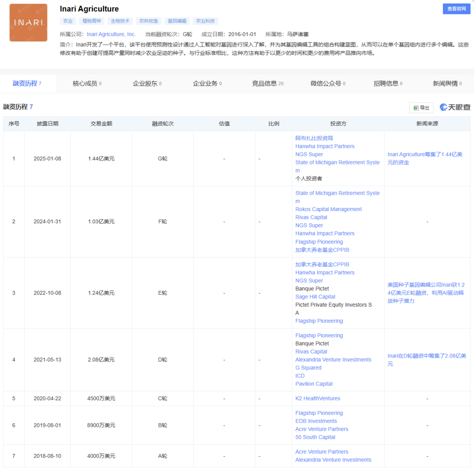
Task: Click the 天眼查 logo in the corner
Action: tap(455, 107)
